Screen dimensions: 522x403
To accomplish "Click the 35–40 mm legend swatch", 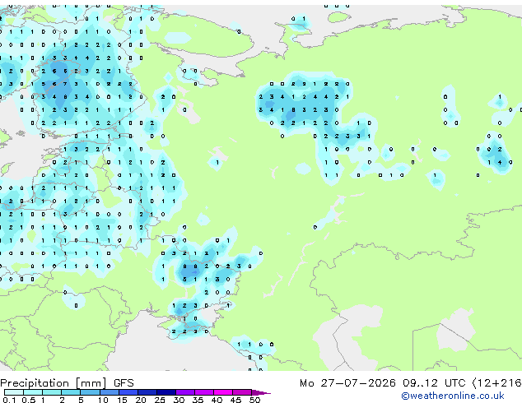I will coord(203,392).
